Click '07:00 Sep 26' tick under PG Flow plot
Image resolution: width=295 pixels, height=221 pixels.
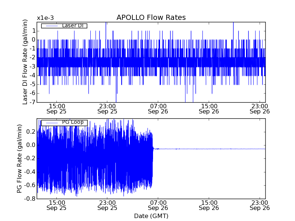click(158, 205)
